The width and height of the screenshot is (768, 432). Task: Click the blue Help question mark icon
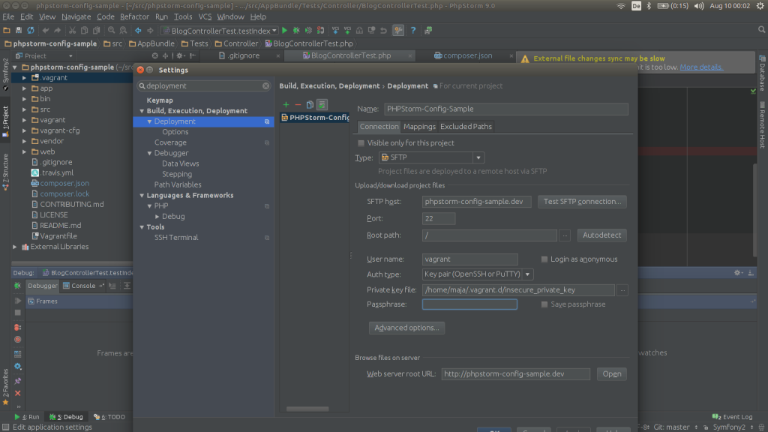tap(413, 30)
